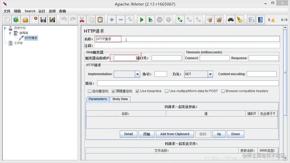Click the Close test plan icon
290x163 pixels.
tap(34, 20)
